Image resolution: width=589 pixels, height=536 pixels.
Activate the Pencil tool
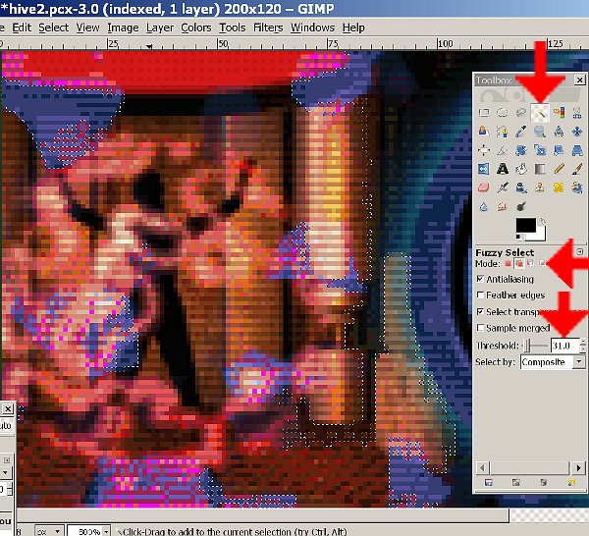click(x=558, y=169)
